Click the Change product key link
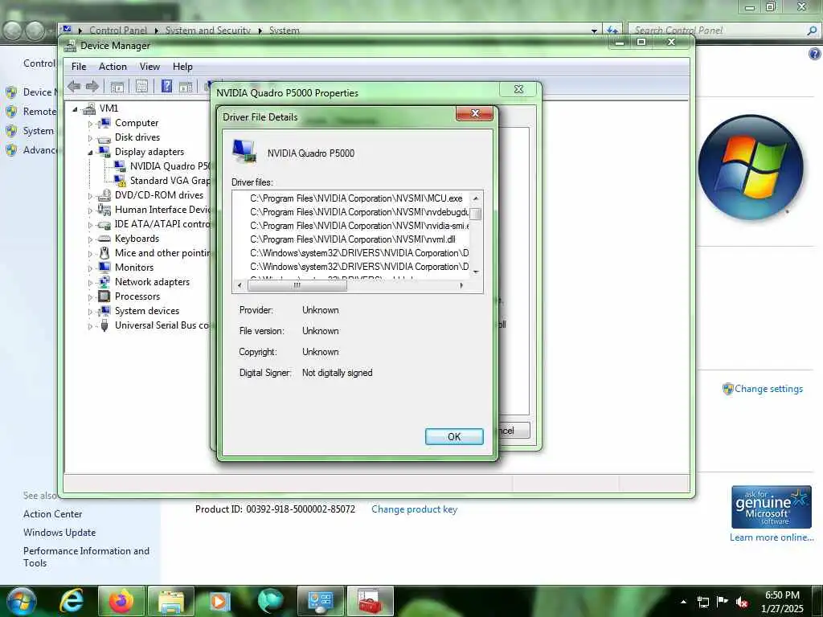823x617 pixels. pyautogui.click(x=414, y=509)
